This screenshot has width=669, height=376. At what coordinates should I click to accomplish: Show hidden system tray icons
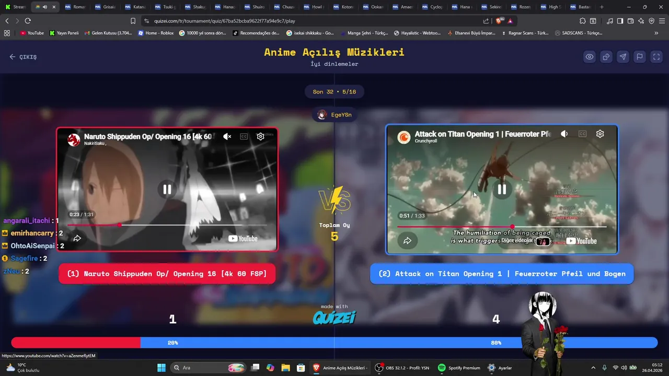[x=593, y=368]
